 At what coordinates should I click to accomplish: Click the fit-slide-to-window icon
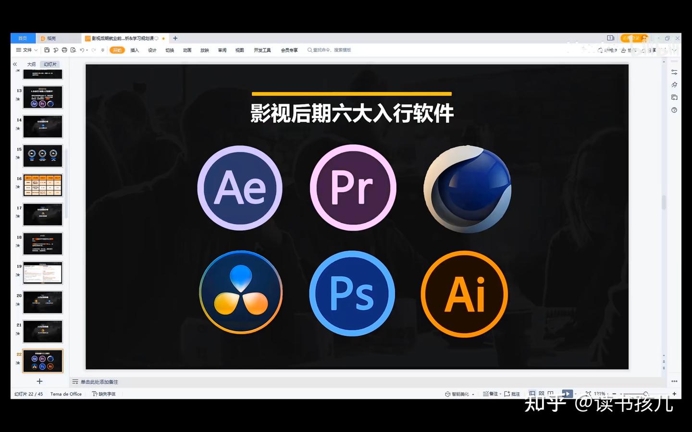(588, 394)
